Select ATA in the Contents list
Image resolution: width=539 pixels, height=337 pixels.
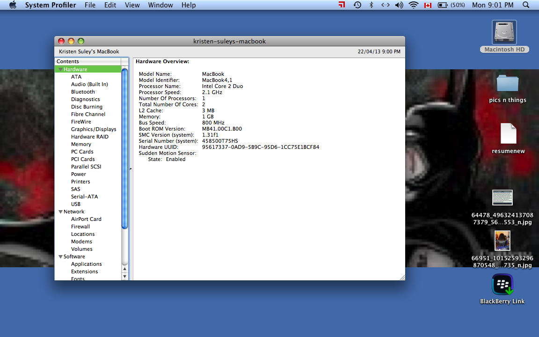click(76, 77)
